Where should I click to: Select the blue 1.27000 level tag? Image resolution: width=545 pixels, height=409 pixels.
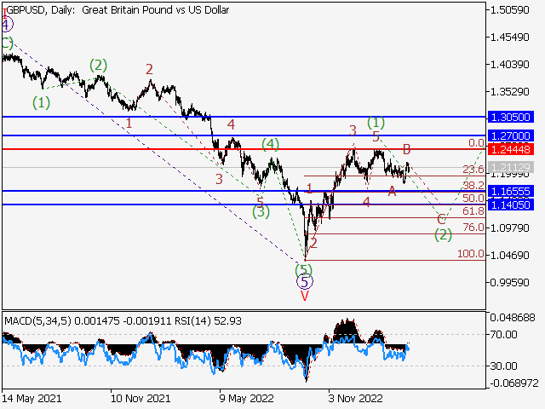pos(510,135)
